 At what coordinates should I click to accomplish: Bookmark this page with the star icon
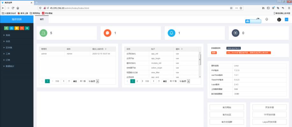coord(241,8)
